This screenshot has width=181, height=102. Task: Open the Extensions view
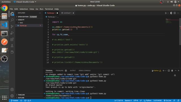click(12, 39)
